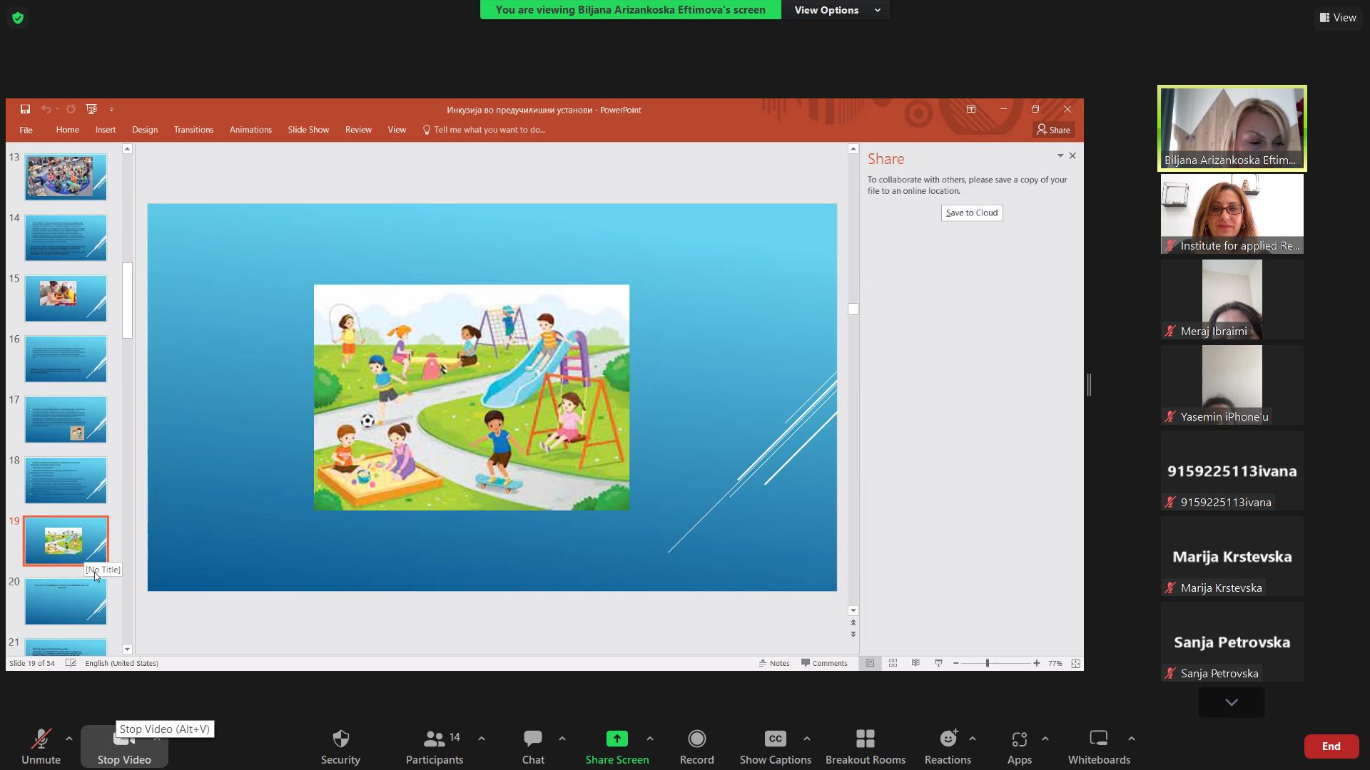The image size is (1370, 770).
Task: Click Save to Cloud button
Action: click(972, 212)
